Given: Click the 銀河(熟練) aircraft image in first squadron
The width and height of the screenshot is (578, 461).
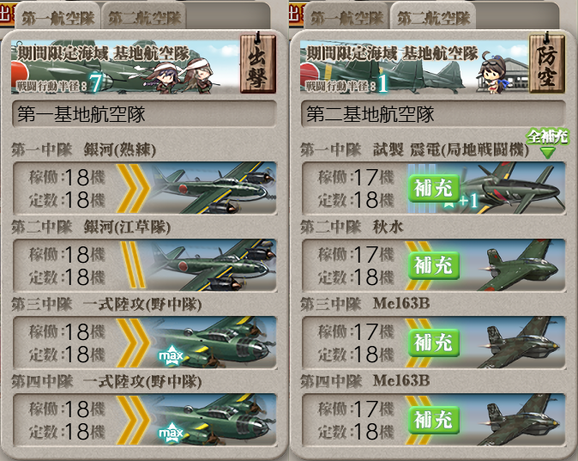Looking at the screenshot, I should click(213, 188).
